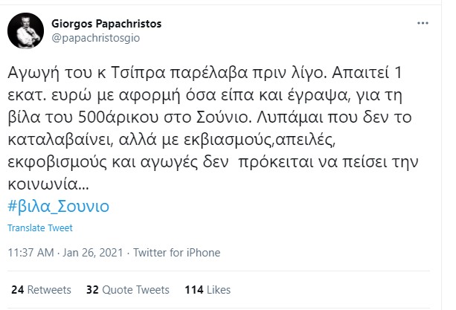Click the 11:37 AM timestamp
The width and height of the screenshot is (456, 310).
(x=30, y=252)
